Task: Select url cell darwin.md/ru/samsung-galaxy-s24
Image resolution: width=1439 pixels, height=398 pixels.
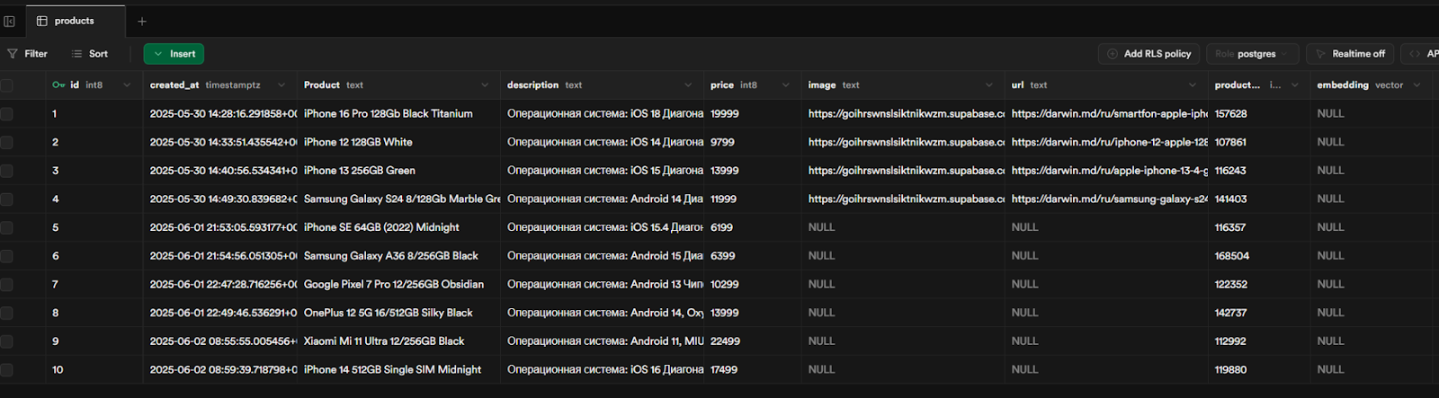Action: tap(1106, 199)
